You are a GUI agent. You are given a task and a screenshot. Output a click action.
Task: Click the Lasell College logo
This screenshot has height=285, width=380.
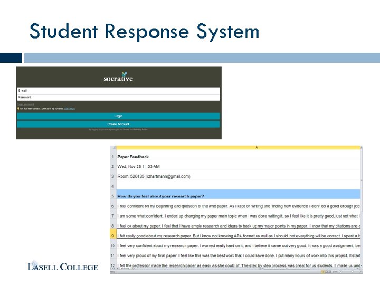63,266
